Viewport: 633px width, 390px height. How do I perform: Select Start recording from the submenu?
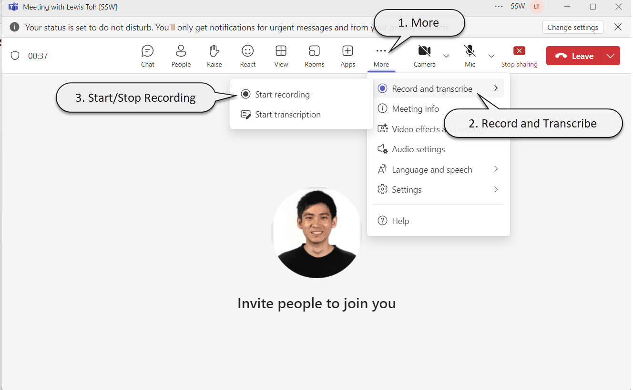click(282, 95)
